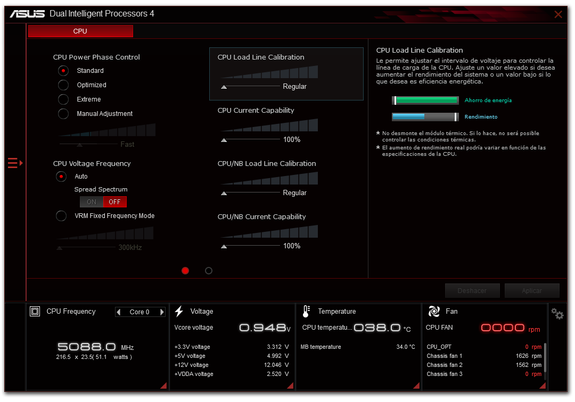The width and height of the screenshot is (575, 402).
Task: Click the CPU Voltage Frequency heading
Action: click(92, 164)
